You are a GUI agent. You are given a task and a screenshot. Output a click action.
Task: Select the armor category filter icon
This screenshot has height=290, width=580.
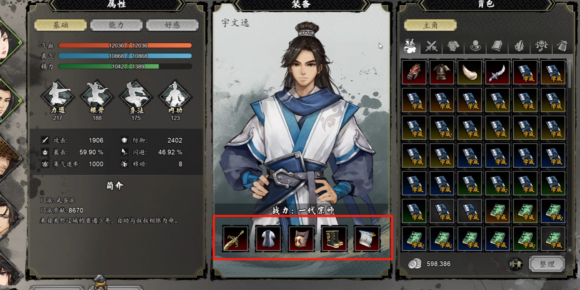(x=453, y=46)
